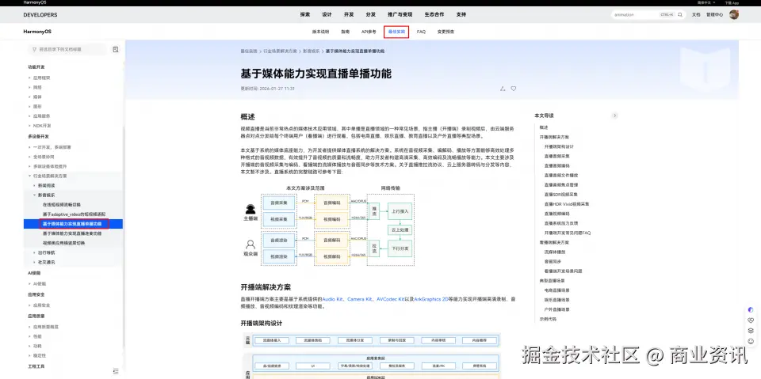Open the 探索 top menu
The image size is (761, 379).
(304, 14)
